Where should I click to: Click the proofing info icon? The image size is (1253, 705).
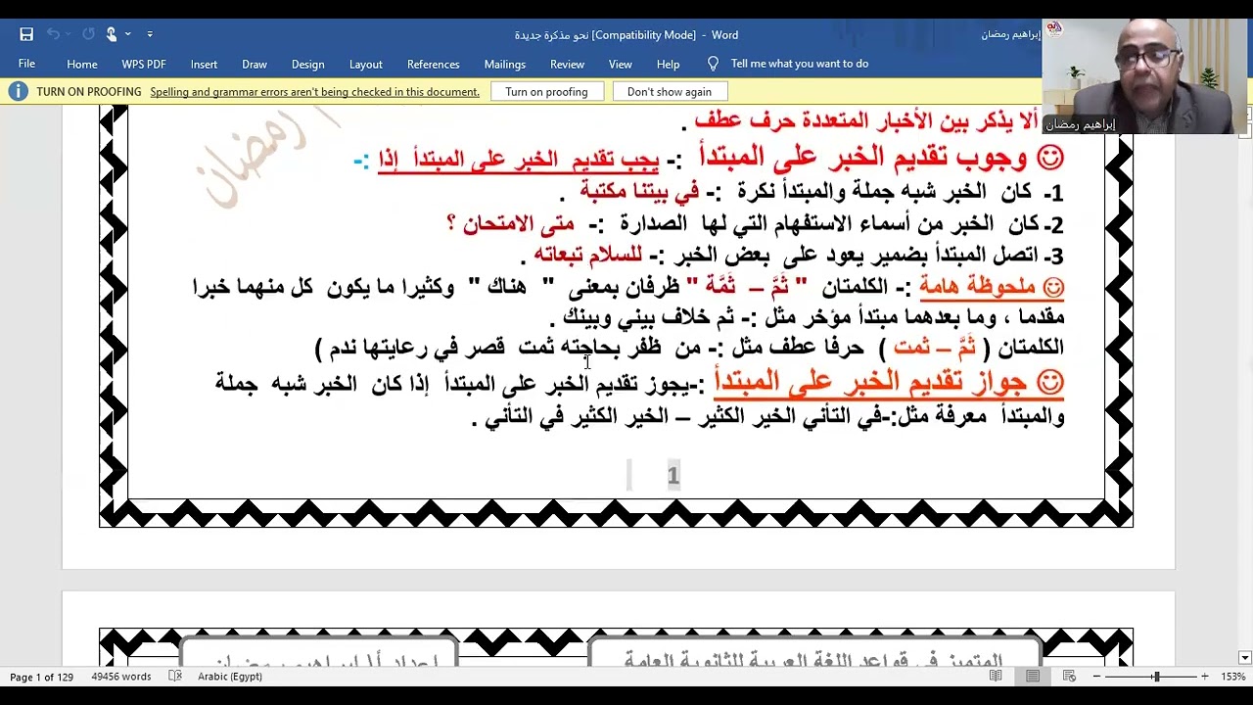18,92
